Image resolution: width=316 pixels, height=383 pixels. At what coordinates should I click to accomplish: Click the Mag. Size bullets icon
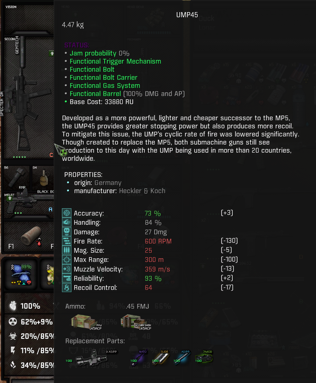click(67, 250)
